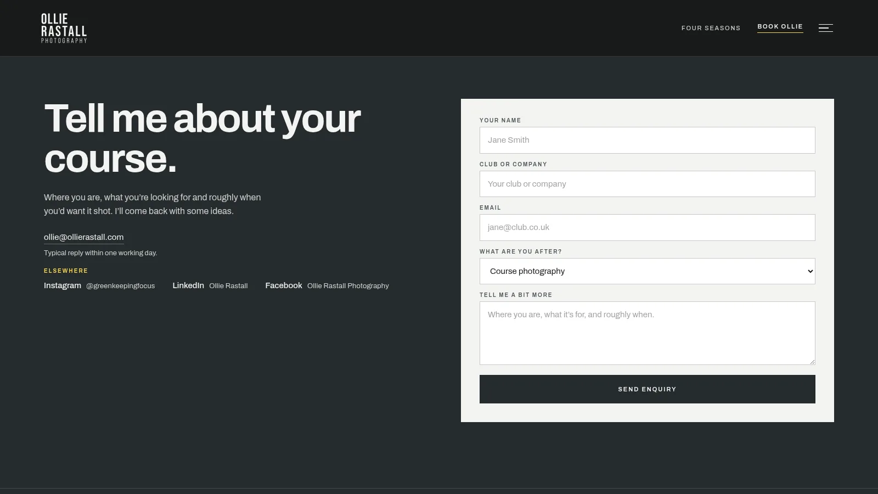
Task: Click into the Club or Company field
Action: pyautogui.click(x=647, y=184)
